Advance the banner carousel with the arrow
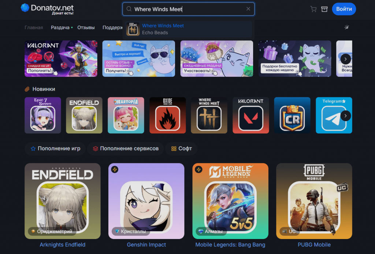The height and width of the screenshot is (254, 375). (346, 59)
